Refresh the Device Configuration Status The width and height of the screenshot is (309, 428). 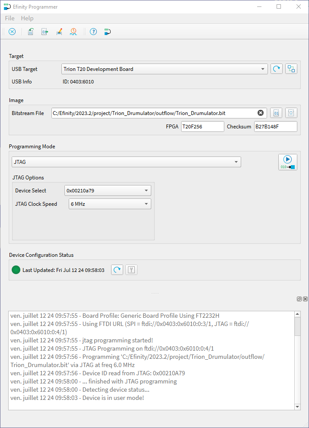[x=117, y=270]
